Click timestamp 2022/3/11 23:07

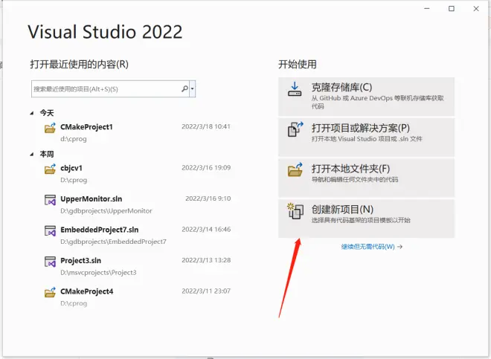(x=206, y=291)
